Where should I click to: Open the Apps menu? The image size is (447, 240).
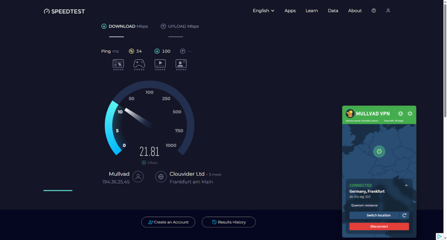(290, 10)
